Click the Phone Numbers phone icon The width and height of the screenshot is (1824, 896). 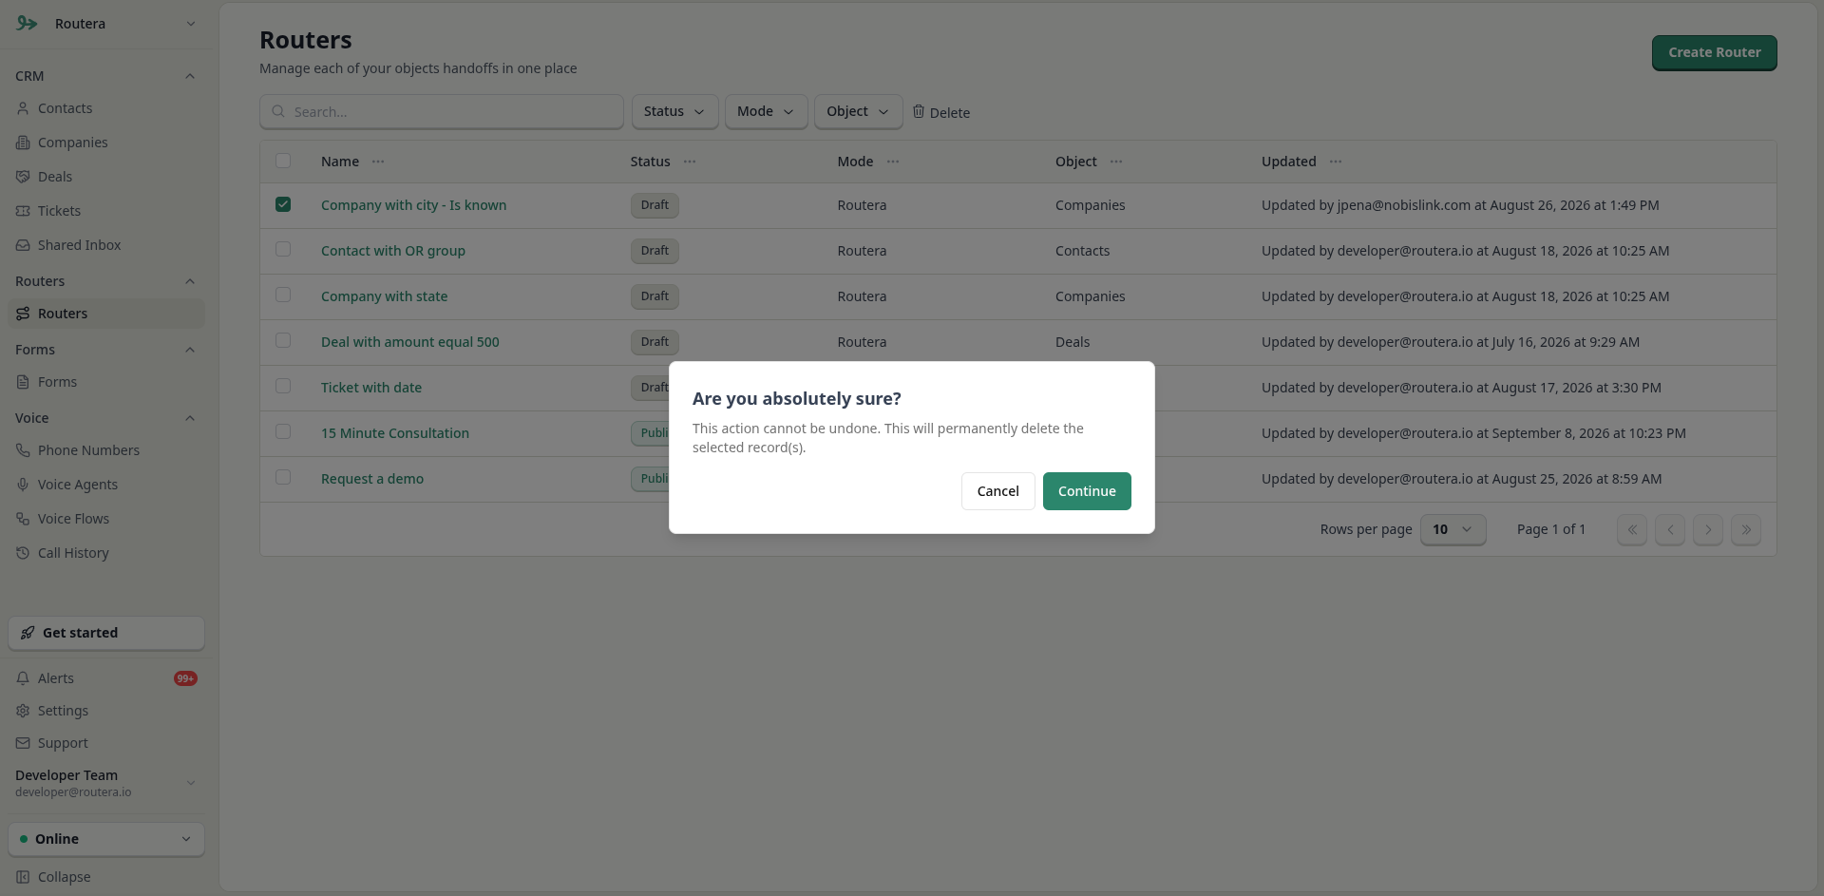pyautogui.click(x=23, y=450)
